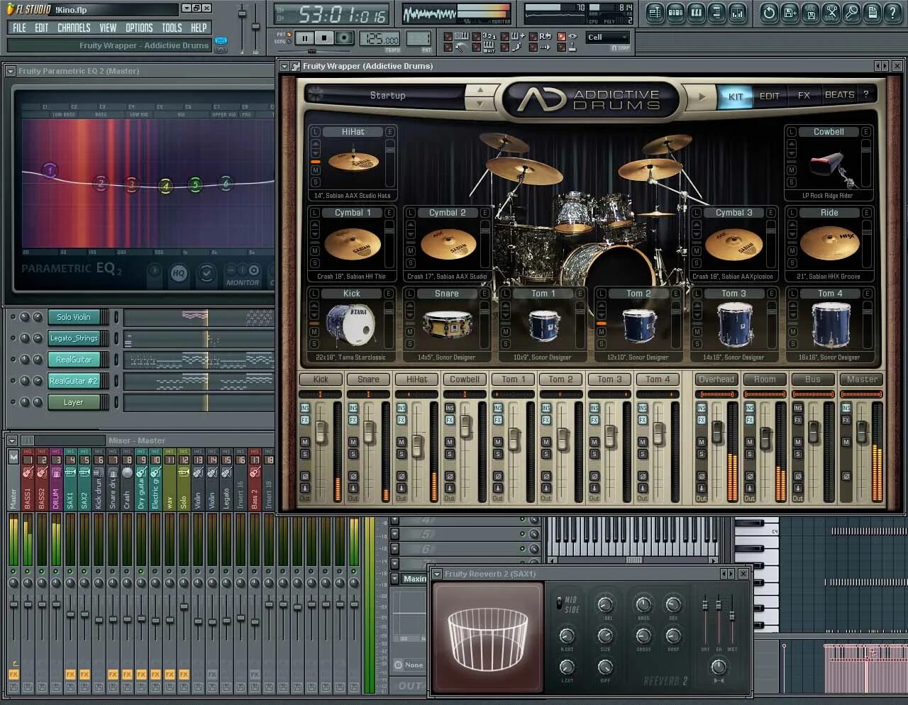The height and width of the screenshot is (705, 908).
Task: Step preset up in Addictive Drums Startup box
Action: 480,89
